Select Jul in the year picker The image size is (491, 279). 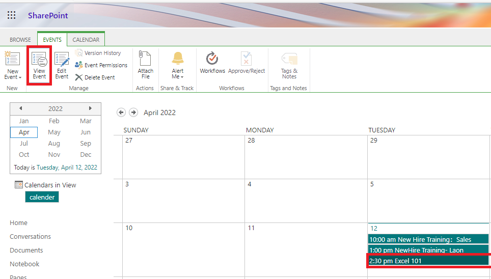tap(24, 144)
